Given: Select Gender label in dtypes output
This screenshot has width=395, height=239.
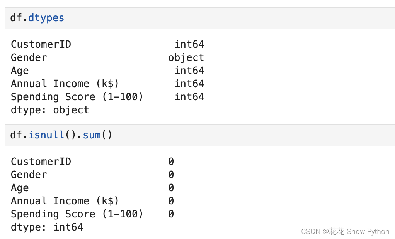Looking at the screenshot, I should coord(29,57).
